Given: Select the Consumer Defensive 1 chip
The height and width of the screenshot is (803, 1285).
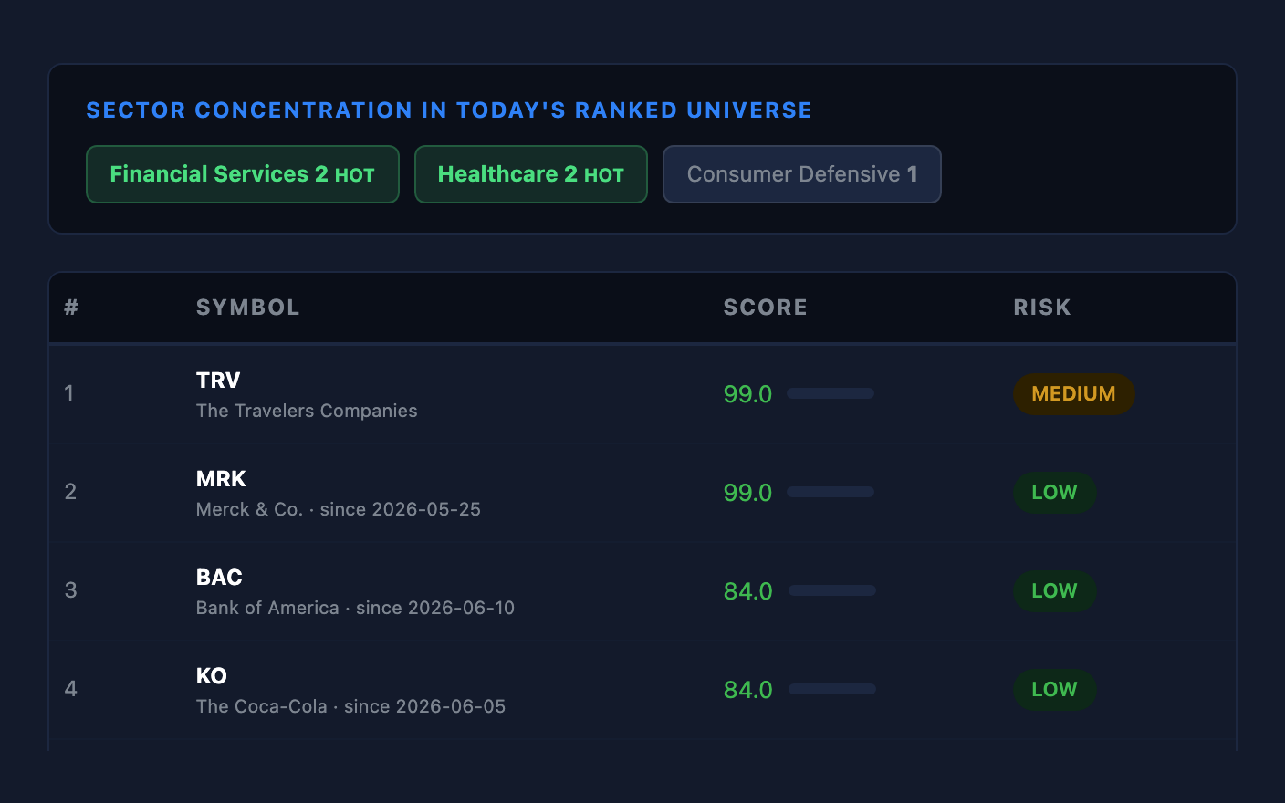Looking at the screenshot, I should click(802, 174).
